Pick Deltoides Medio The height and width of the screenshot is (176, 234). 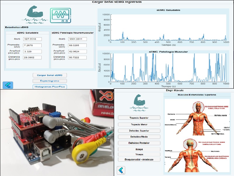point(139,137)
